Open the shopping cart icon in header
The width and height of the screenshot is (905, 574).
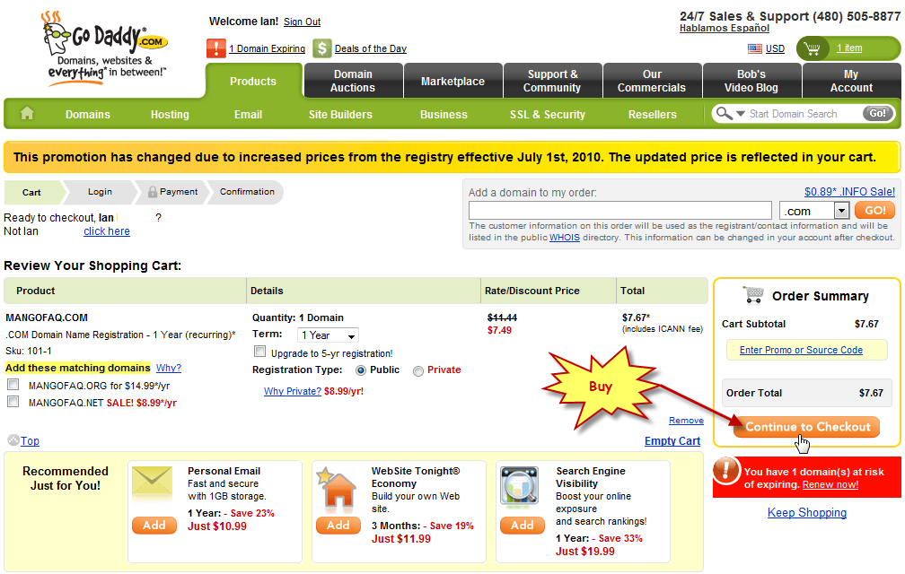point(812,48)
